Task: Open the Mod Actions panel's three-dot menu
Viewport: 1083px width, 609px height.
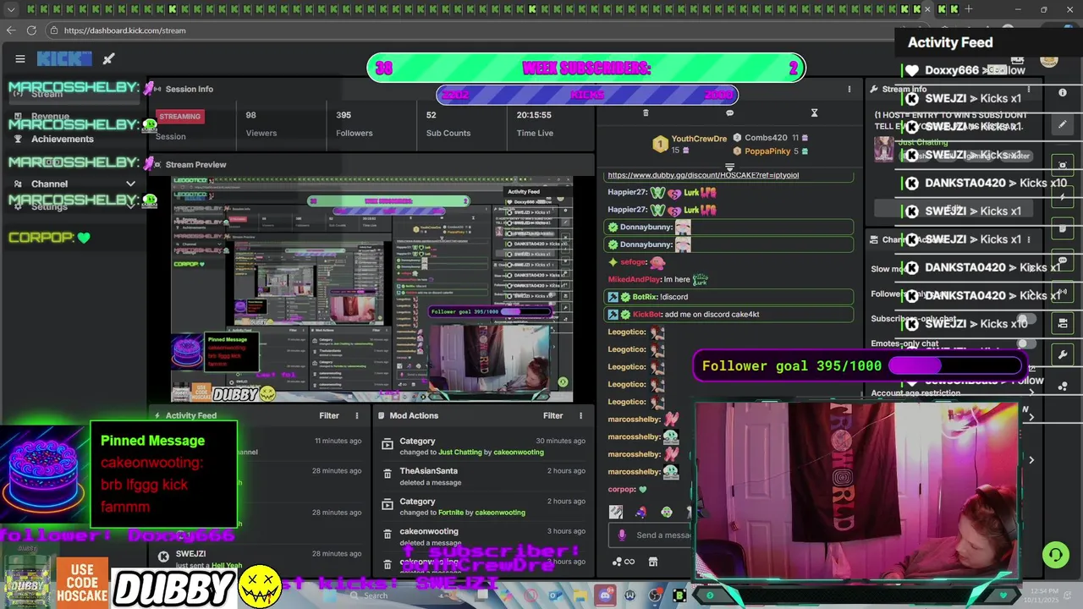Action: tap(580, 415)
